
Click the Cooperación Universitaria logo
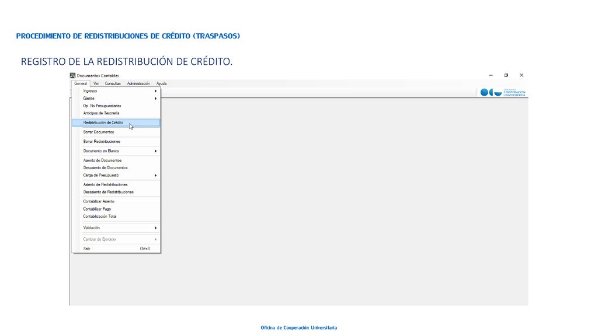pyautogui.click(x=503, y=92)
